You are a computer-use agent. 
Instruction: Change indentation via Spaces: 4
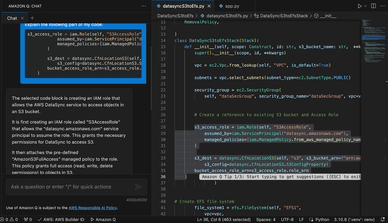[266, 219]
